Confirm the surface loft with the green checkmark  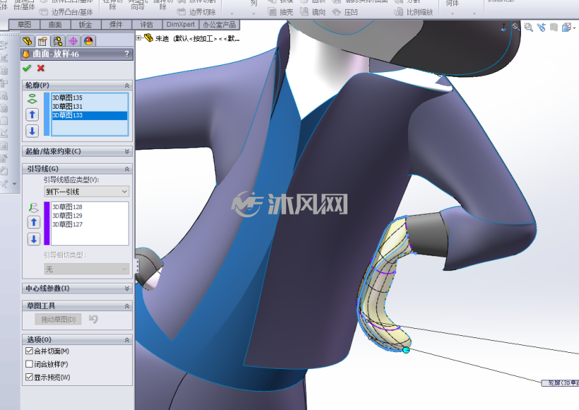point(27,68)
